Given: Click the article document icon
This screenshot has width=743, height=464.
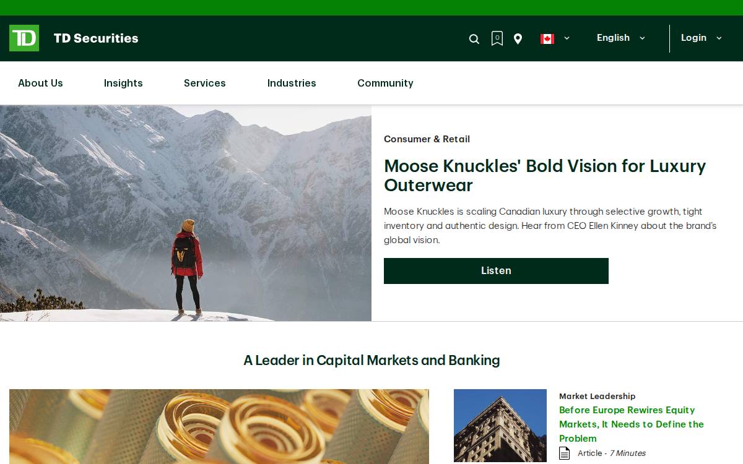Looking at the screenshot, I should [x=565, y=453].
